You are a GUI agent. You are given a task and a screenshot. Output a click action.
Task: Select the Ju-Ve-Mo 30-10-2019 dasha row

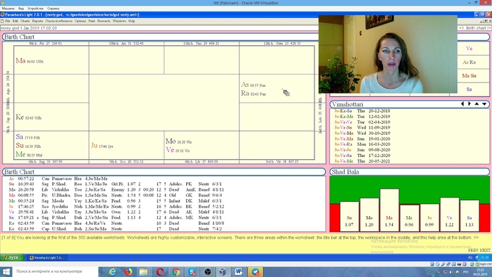pyautogui.click(x=362, y=133)
